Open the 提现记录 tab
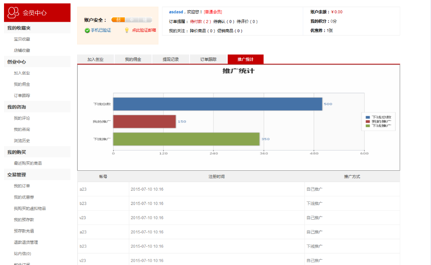The image size is (431, 265). (x=170, y=59)
